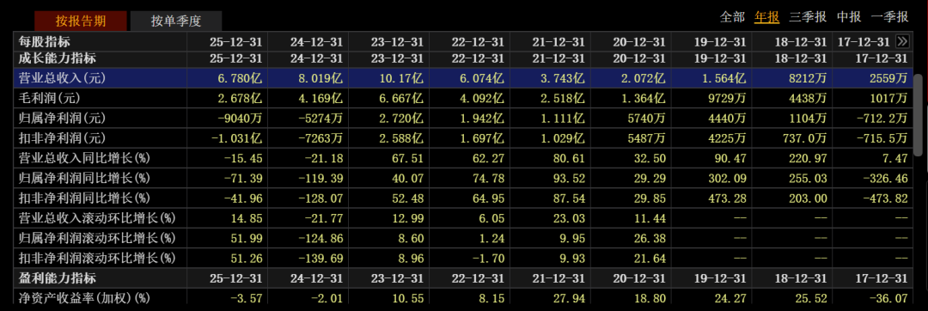928x311 pixels.
Task: Select the 毛利润(元) row label
Action: point(50,98)
